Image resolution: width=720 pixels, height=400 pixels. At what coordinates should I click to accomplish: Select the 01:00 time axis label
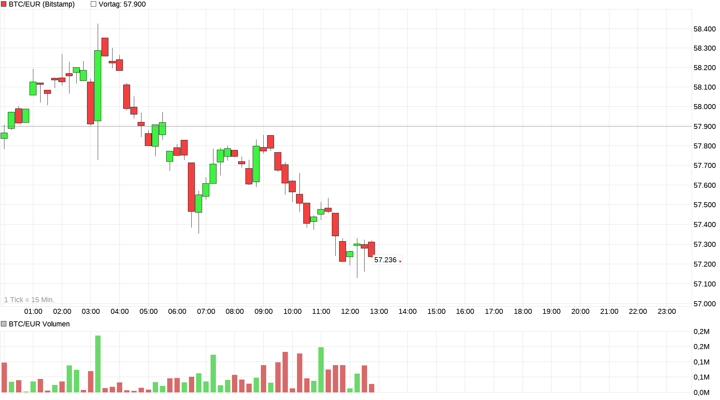tap(33, 311)
